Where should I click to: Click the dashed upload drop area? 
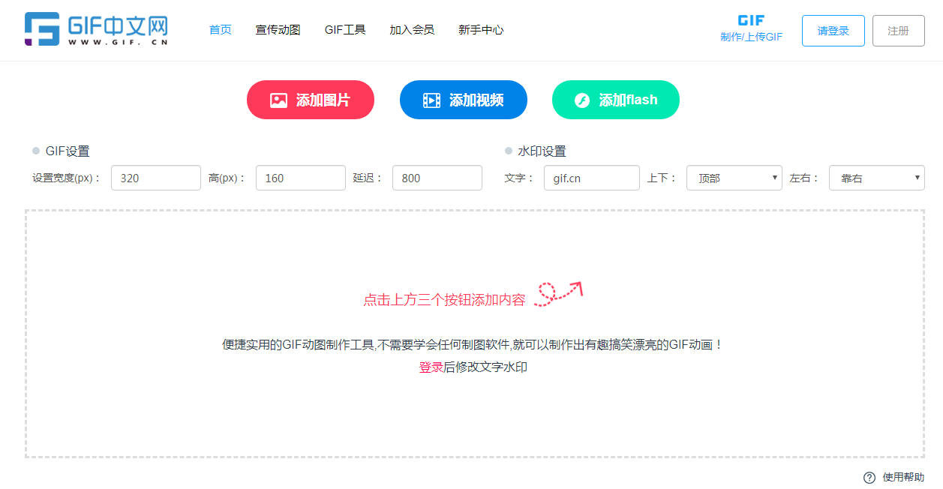475,334
